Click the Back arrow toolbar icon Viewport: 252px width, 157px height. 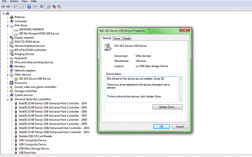(x=3, y=7)
